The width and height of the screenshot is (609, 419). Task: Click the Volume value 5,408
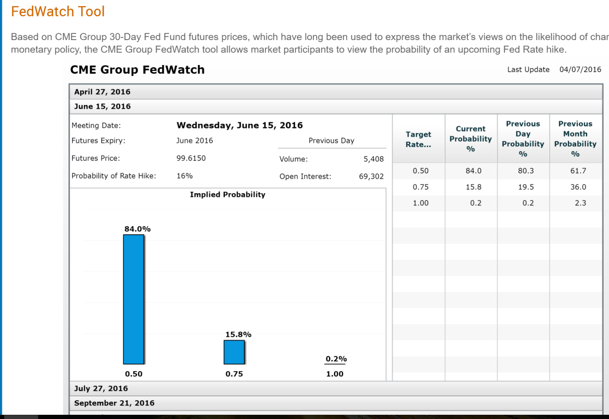pos(374,159)
